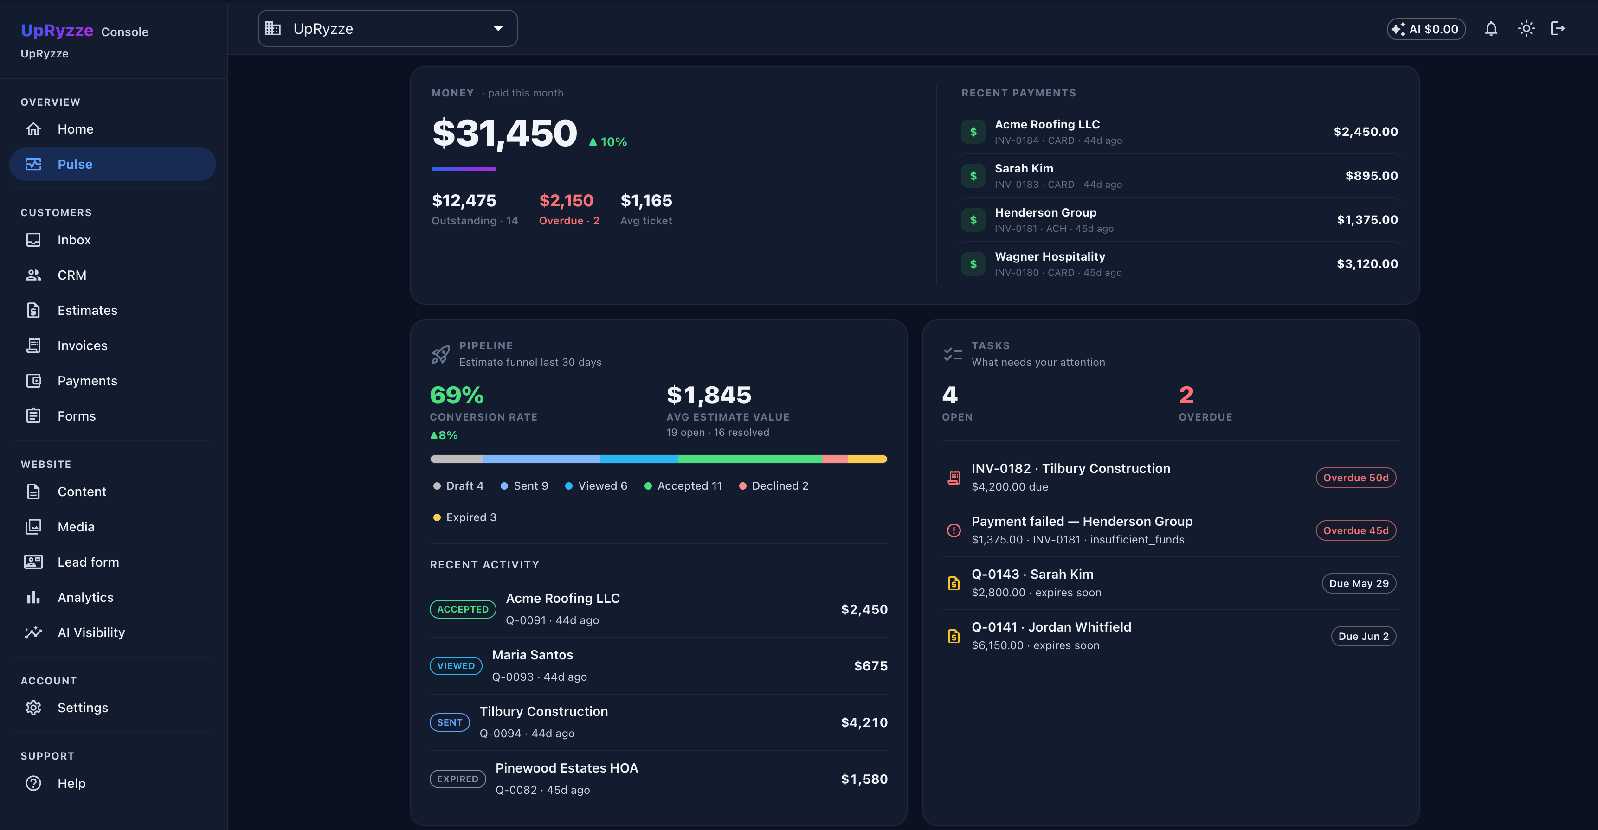
Task: Toggle light theme with sun icon
Action: pos(1526,28)
